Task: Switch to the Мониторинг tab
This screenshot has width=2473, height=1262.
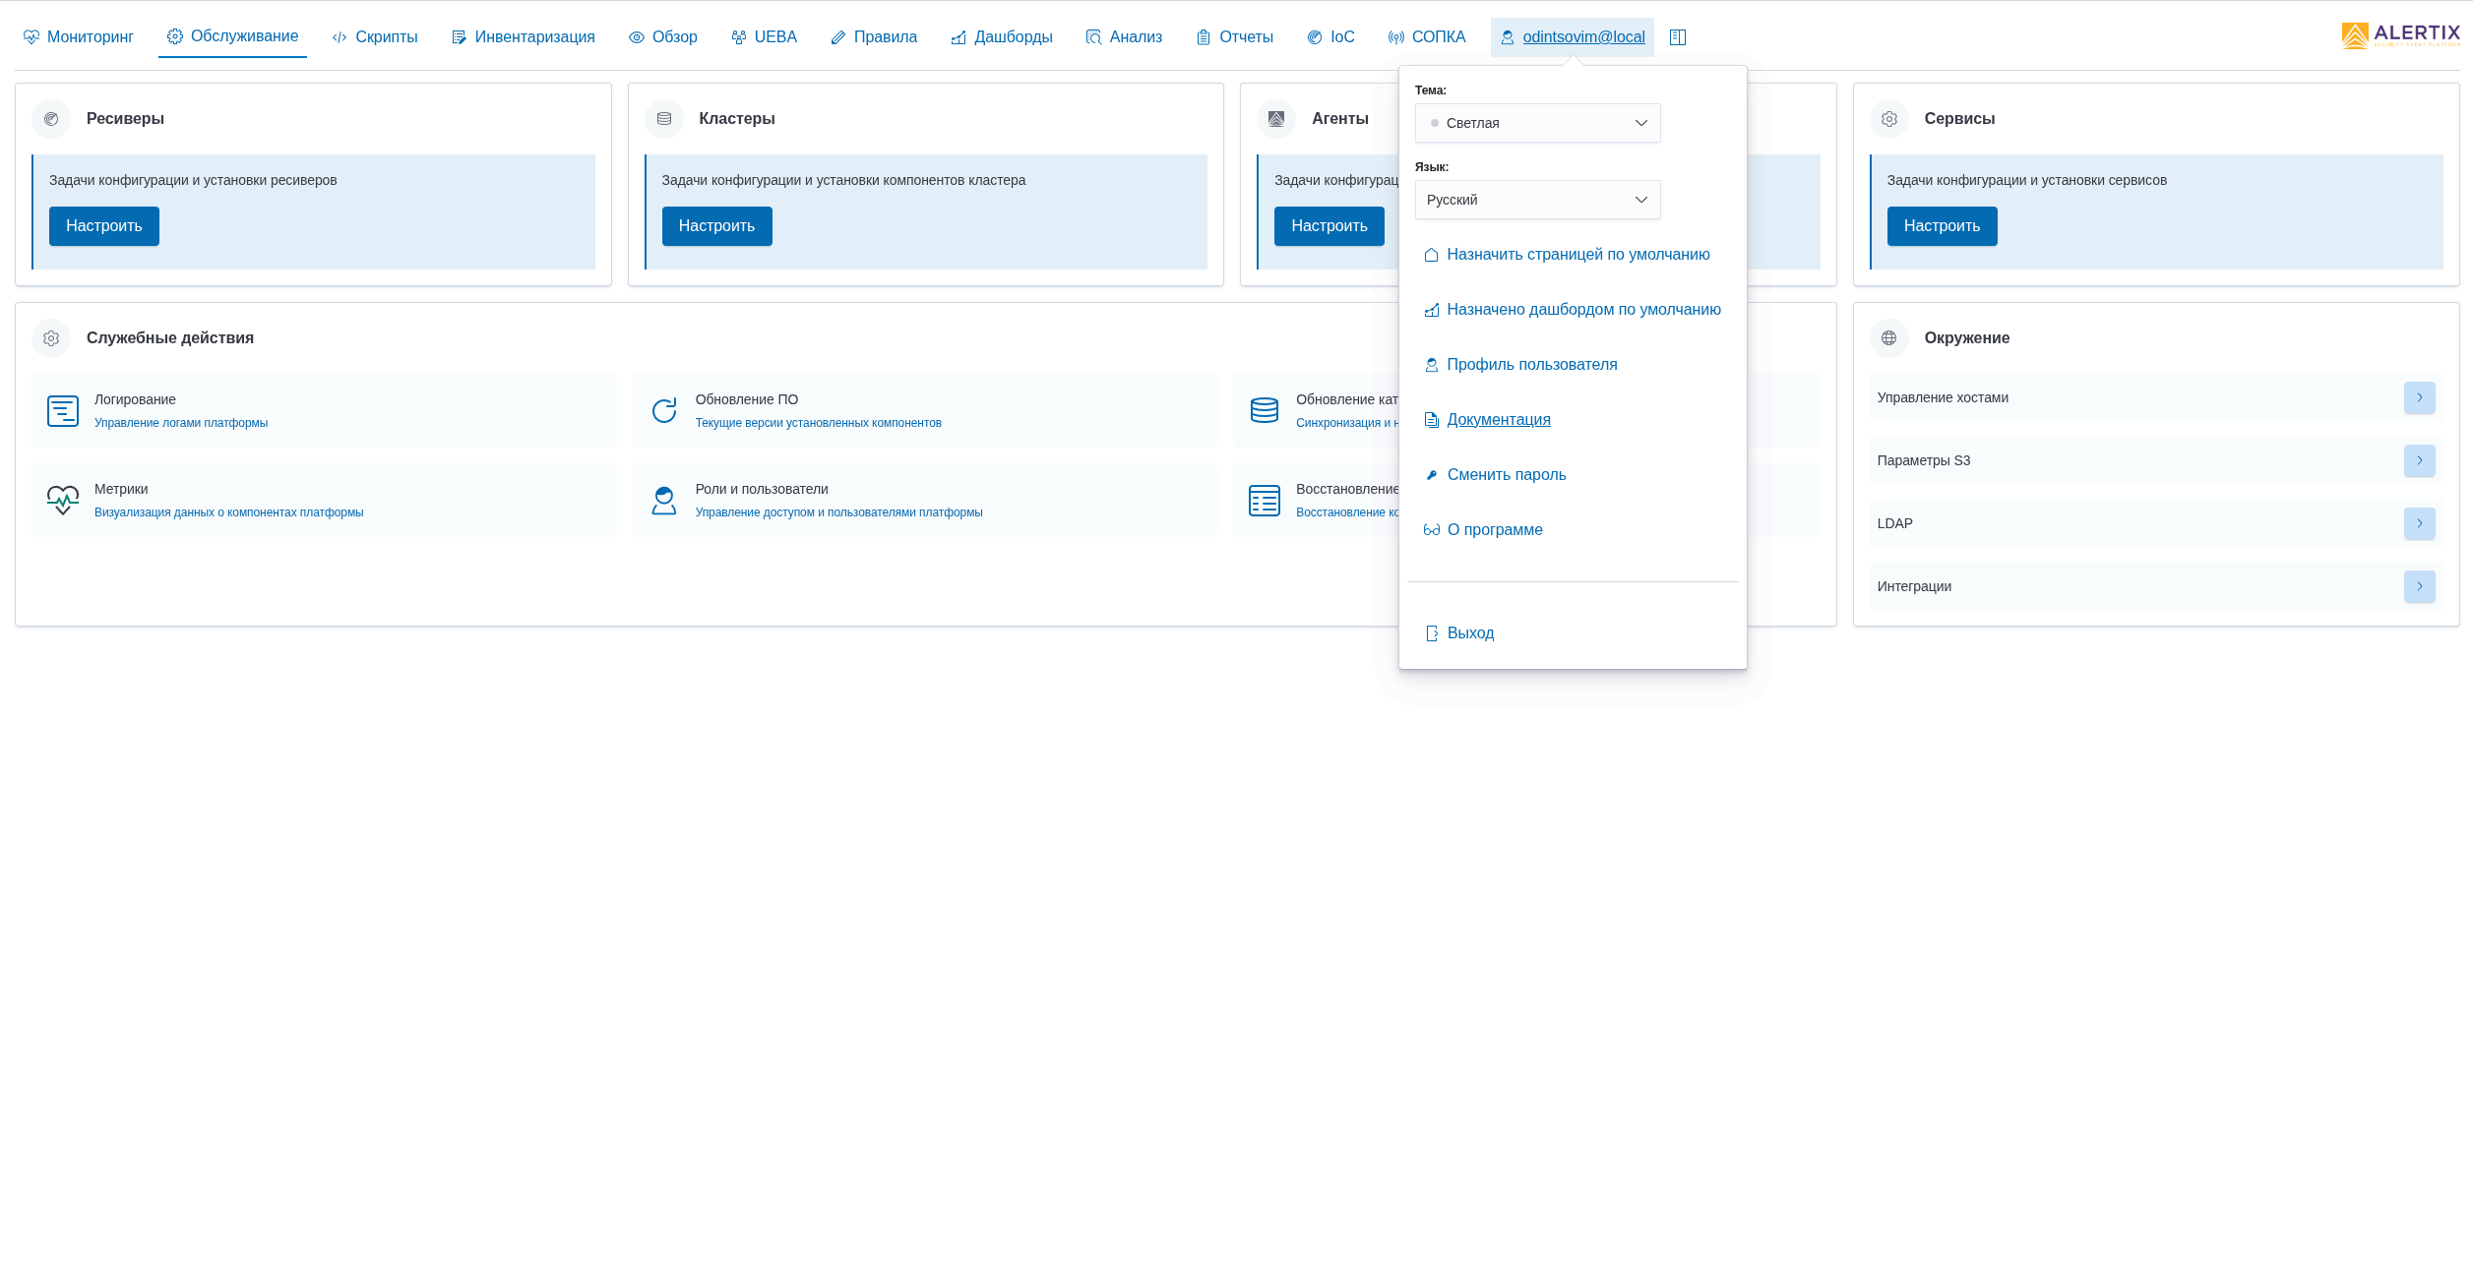Action: coord(79,37)
